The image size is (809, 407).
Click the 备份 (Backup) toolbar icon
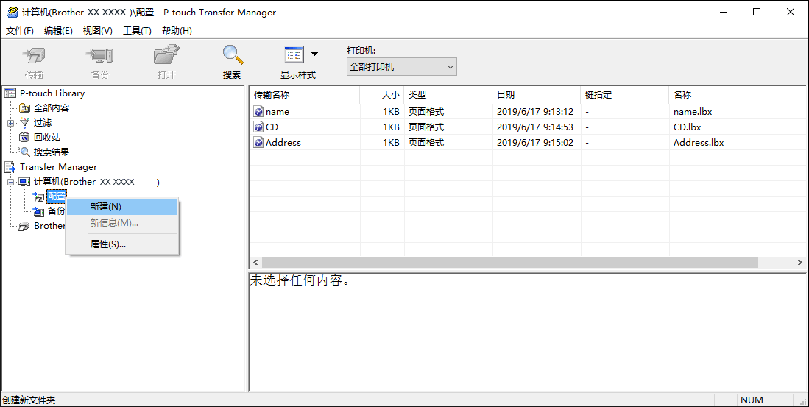(x=99, y=56)
